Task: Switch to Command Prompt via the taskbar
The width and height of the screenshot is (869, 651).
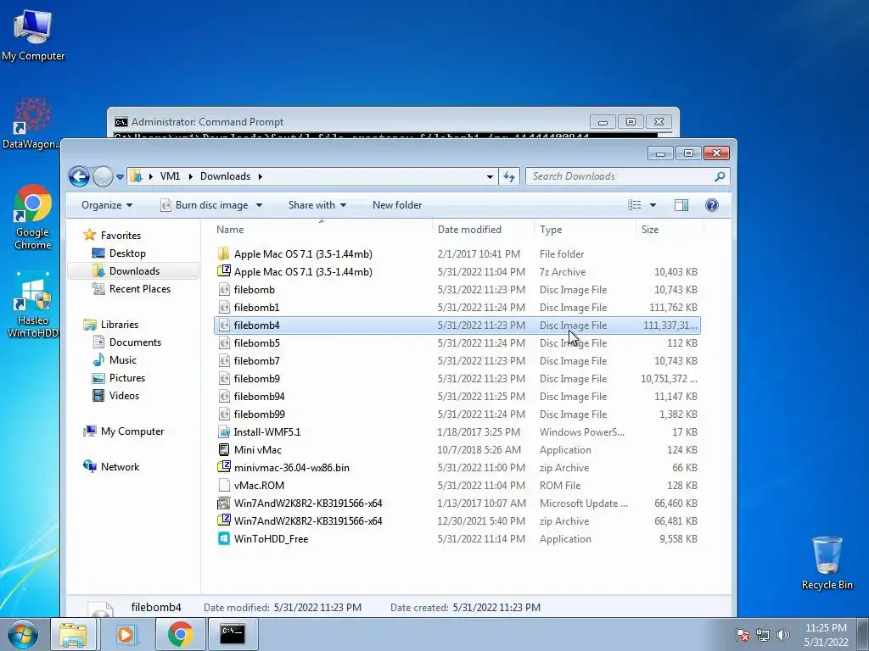Action: click(x=233, y=634)
